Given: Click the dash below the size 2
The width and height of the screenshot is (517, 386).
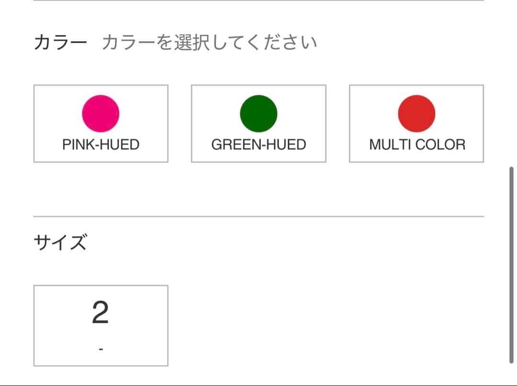Looking at the screenshot, I should tap(101, 348).
